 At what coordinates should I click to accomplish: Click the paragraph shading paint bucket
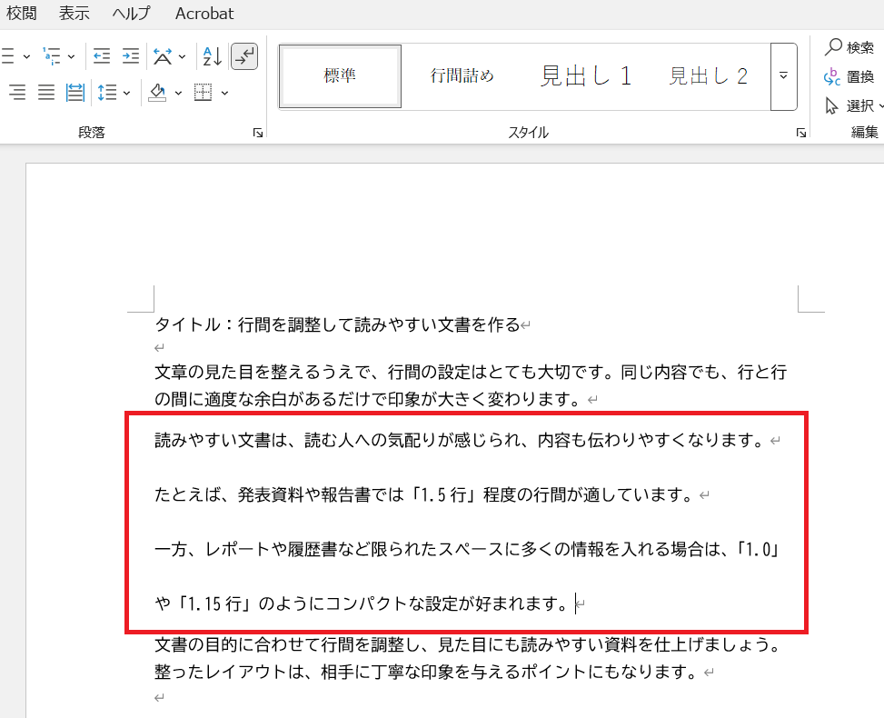click(157, 92)
